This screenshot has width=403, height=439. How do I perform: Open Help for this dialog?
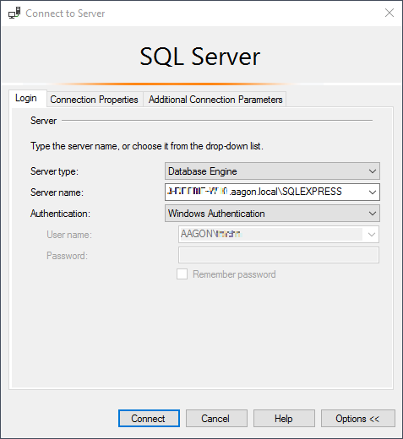(x=284, y=419)
